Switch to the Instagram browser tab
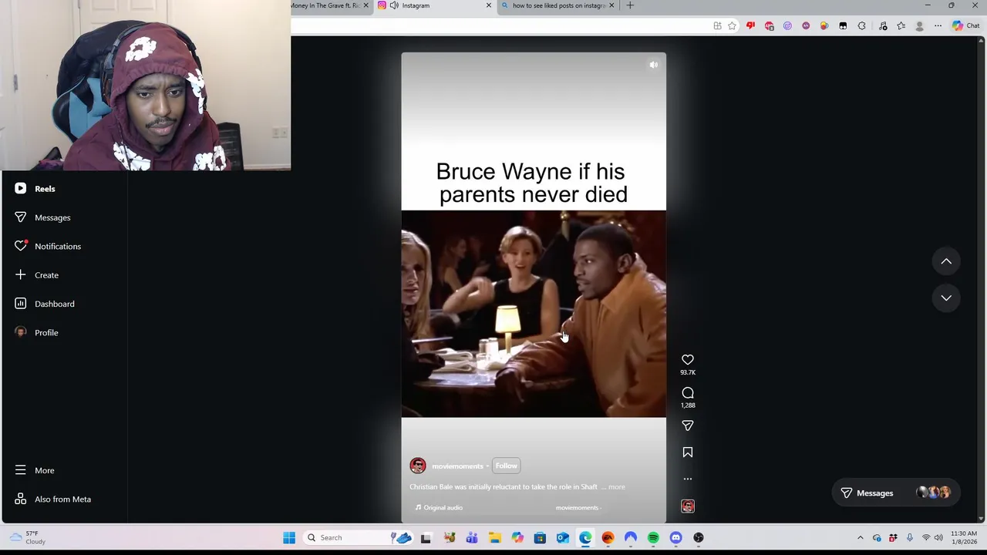This screenshot has height=555, width=987. click(x=433, y=5)
